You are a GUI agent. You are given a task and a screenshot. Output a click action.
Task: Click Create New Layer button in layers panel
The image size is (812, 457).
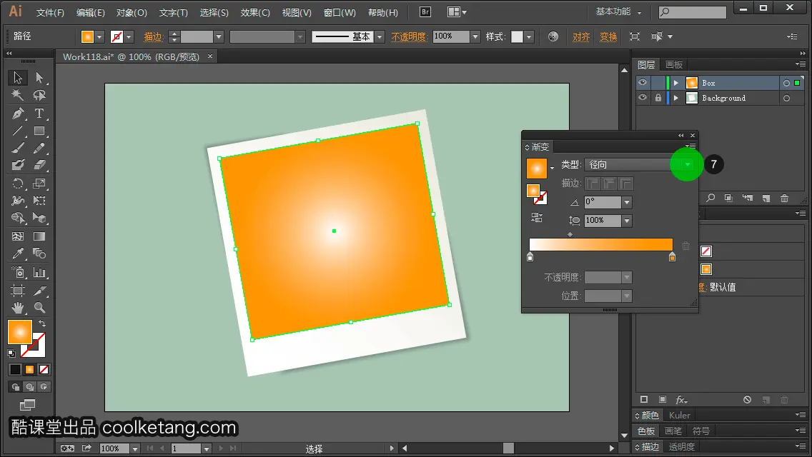click(766, 199)
